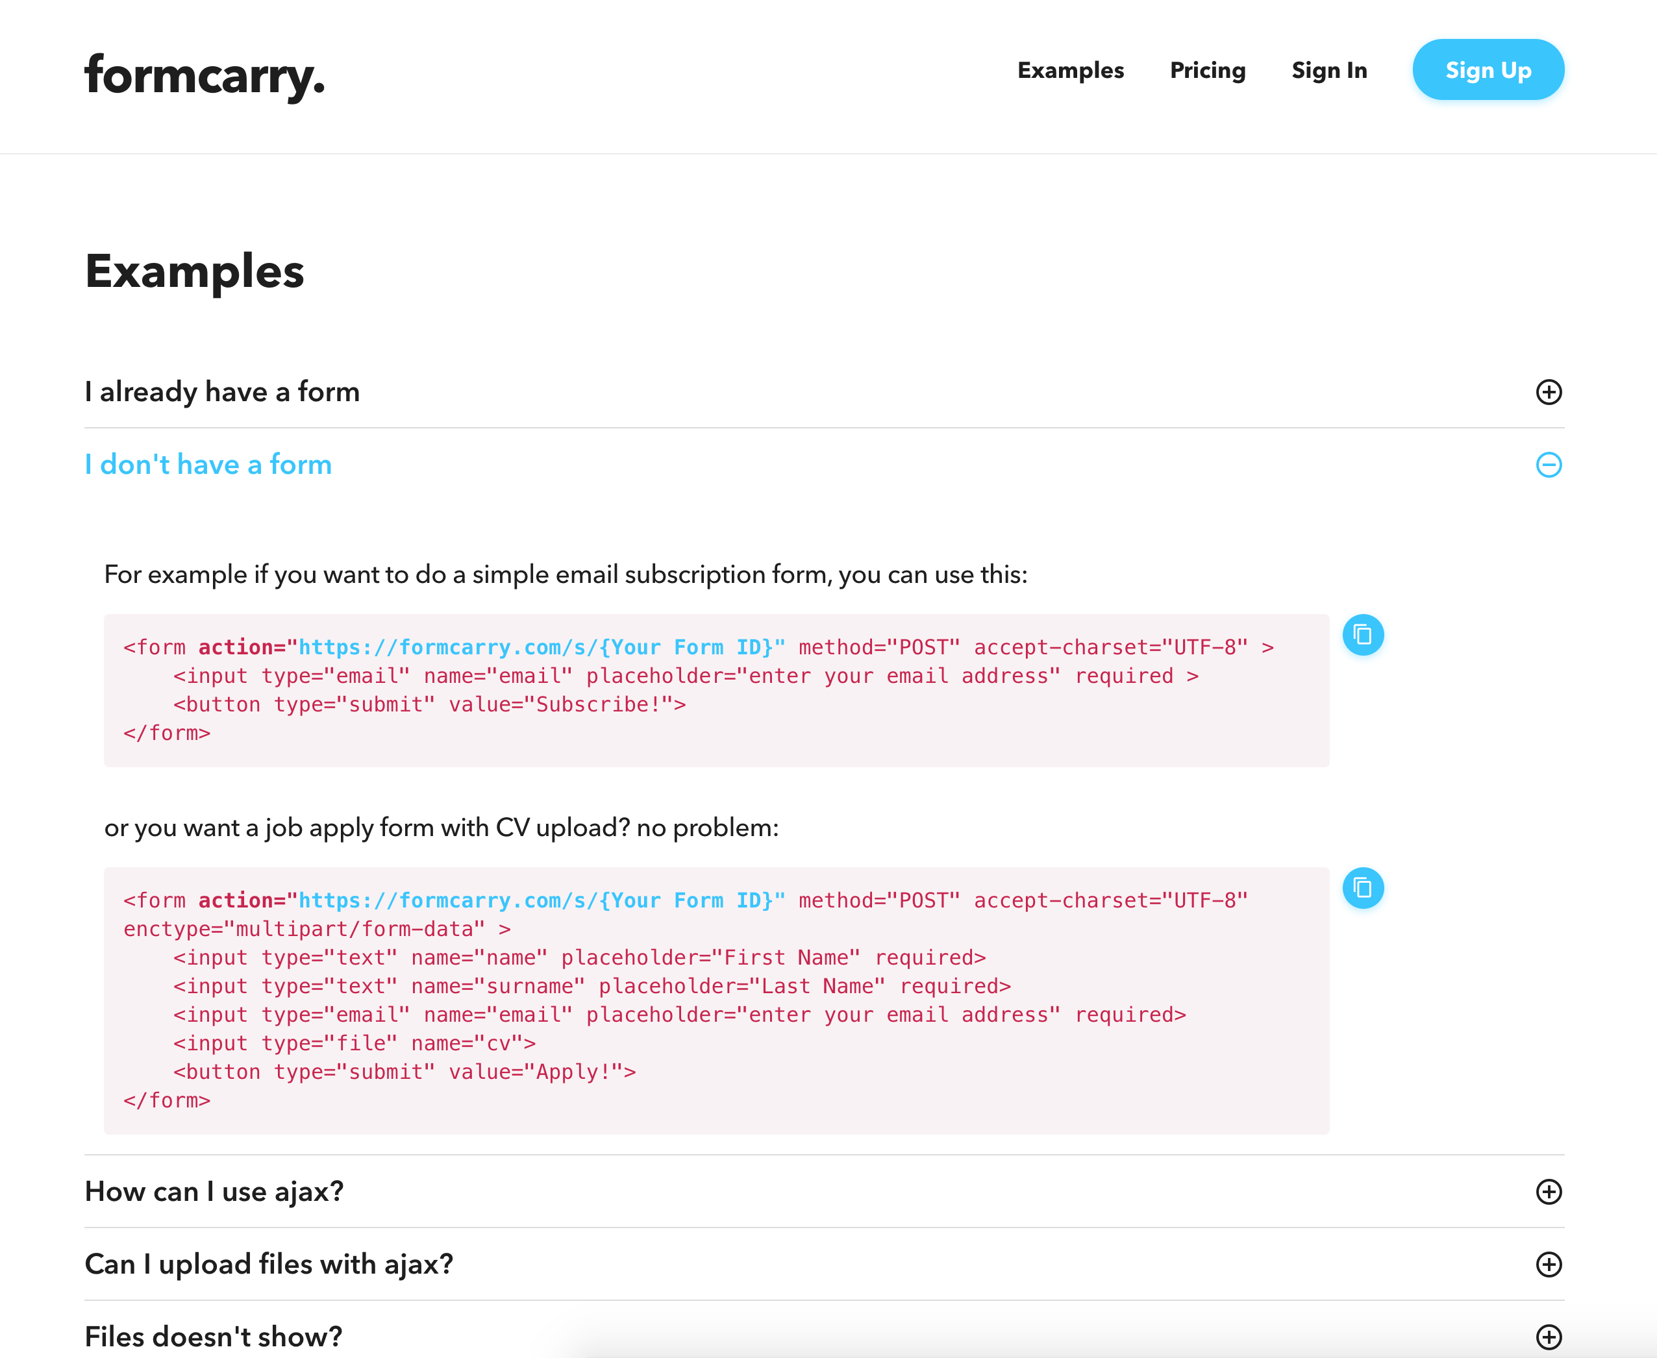
Task: Copy the email subscription form code
Action: 1363,634
